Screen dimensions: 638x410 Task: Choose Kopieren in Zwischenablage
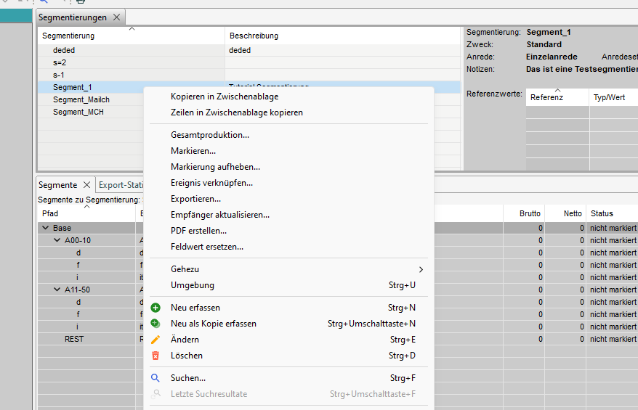pos(225,97)
